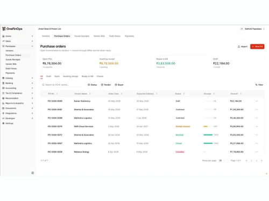Open row actions for the Received Sharma & Associates order
The height and width of the screenshot is (201, 269).
[257, 135]
